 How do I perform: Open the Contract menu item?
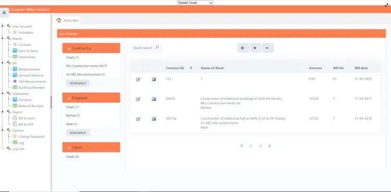click(x=24, y=45)
